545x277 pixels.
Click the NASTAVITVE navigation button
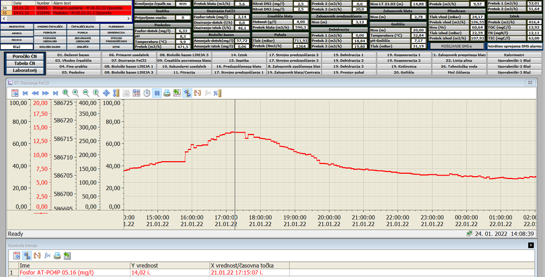pyautogui.click(x=16, y=27)
